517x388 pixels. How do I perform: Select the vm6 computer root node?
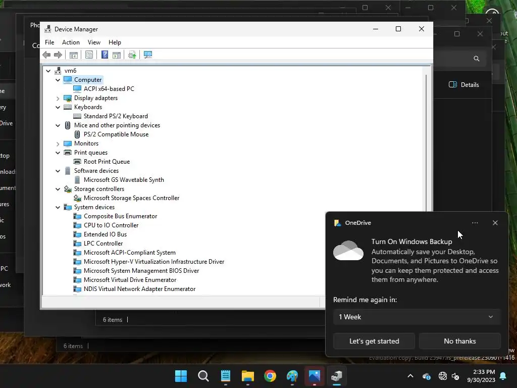click(x=70, y=71)
